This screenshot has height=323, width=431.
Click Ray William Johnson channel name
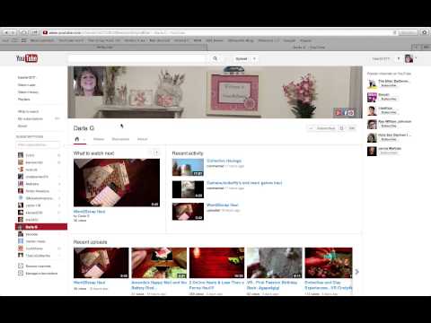395,121
